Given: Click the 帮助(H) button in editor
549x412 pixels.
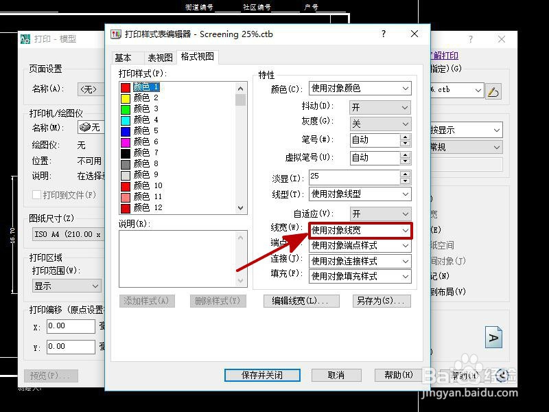Looking at the screenshot, I should click(399, 375).
